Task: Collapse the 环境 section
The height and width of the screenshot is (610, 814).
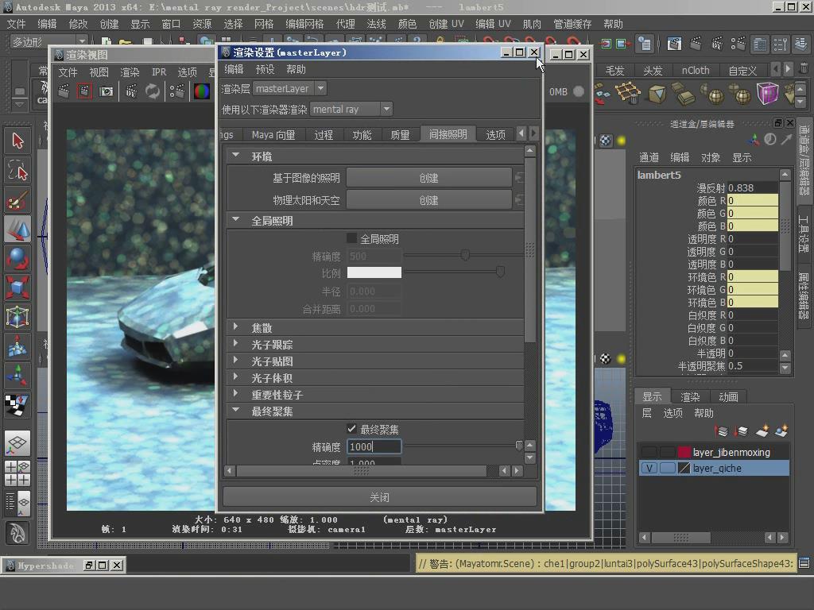Action: (x=235, y=156)
